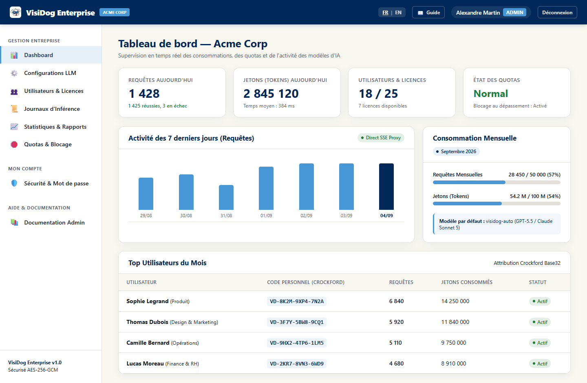
Task: Click the Jetons Consommés column header
Action: point(467,282)
